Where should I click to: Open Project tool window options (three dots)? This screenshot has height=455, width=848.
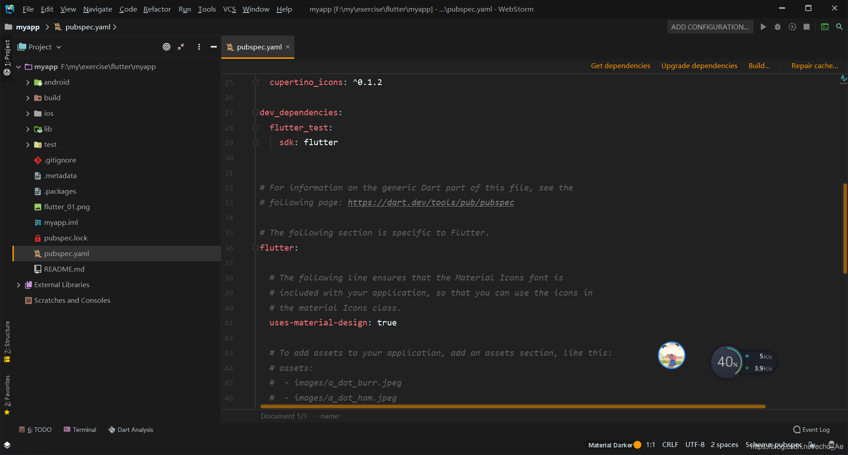[x=199, y=47]
